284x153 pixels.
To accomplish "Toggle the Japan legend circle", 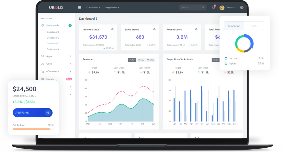I will click(x=226, y=64).
